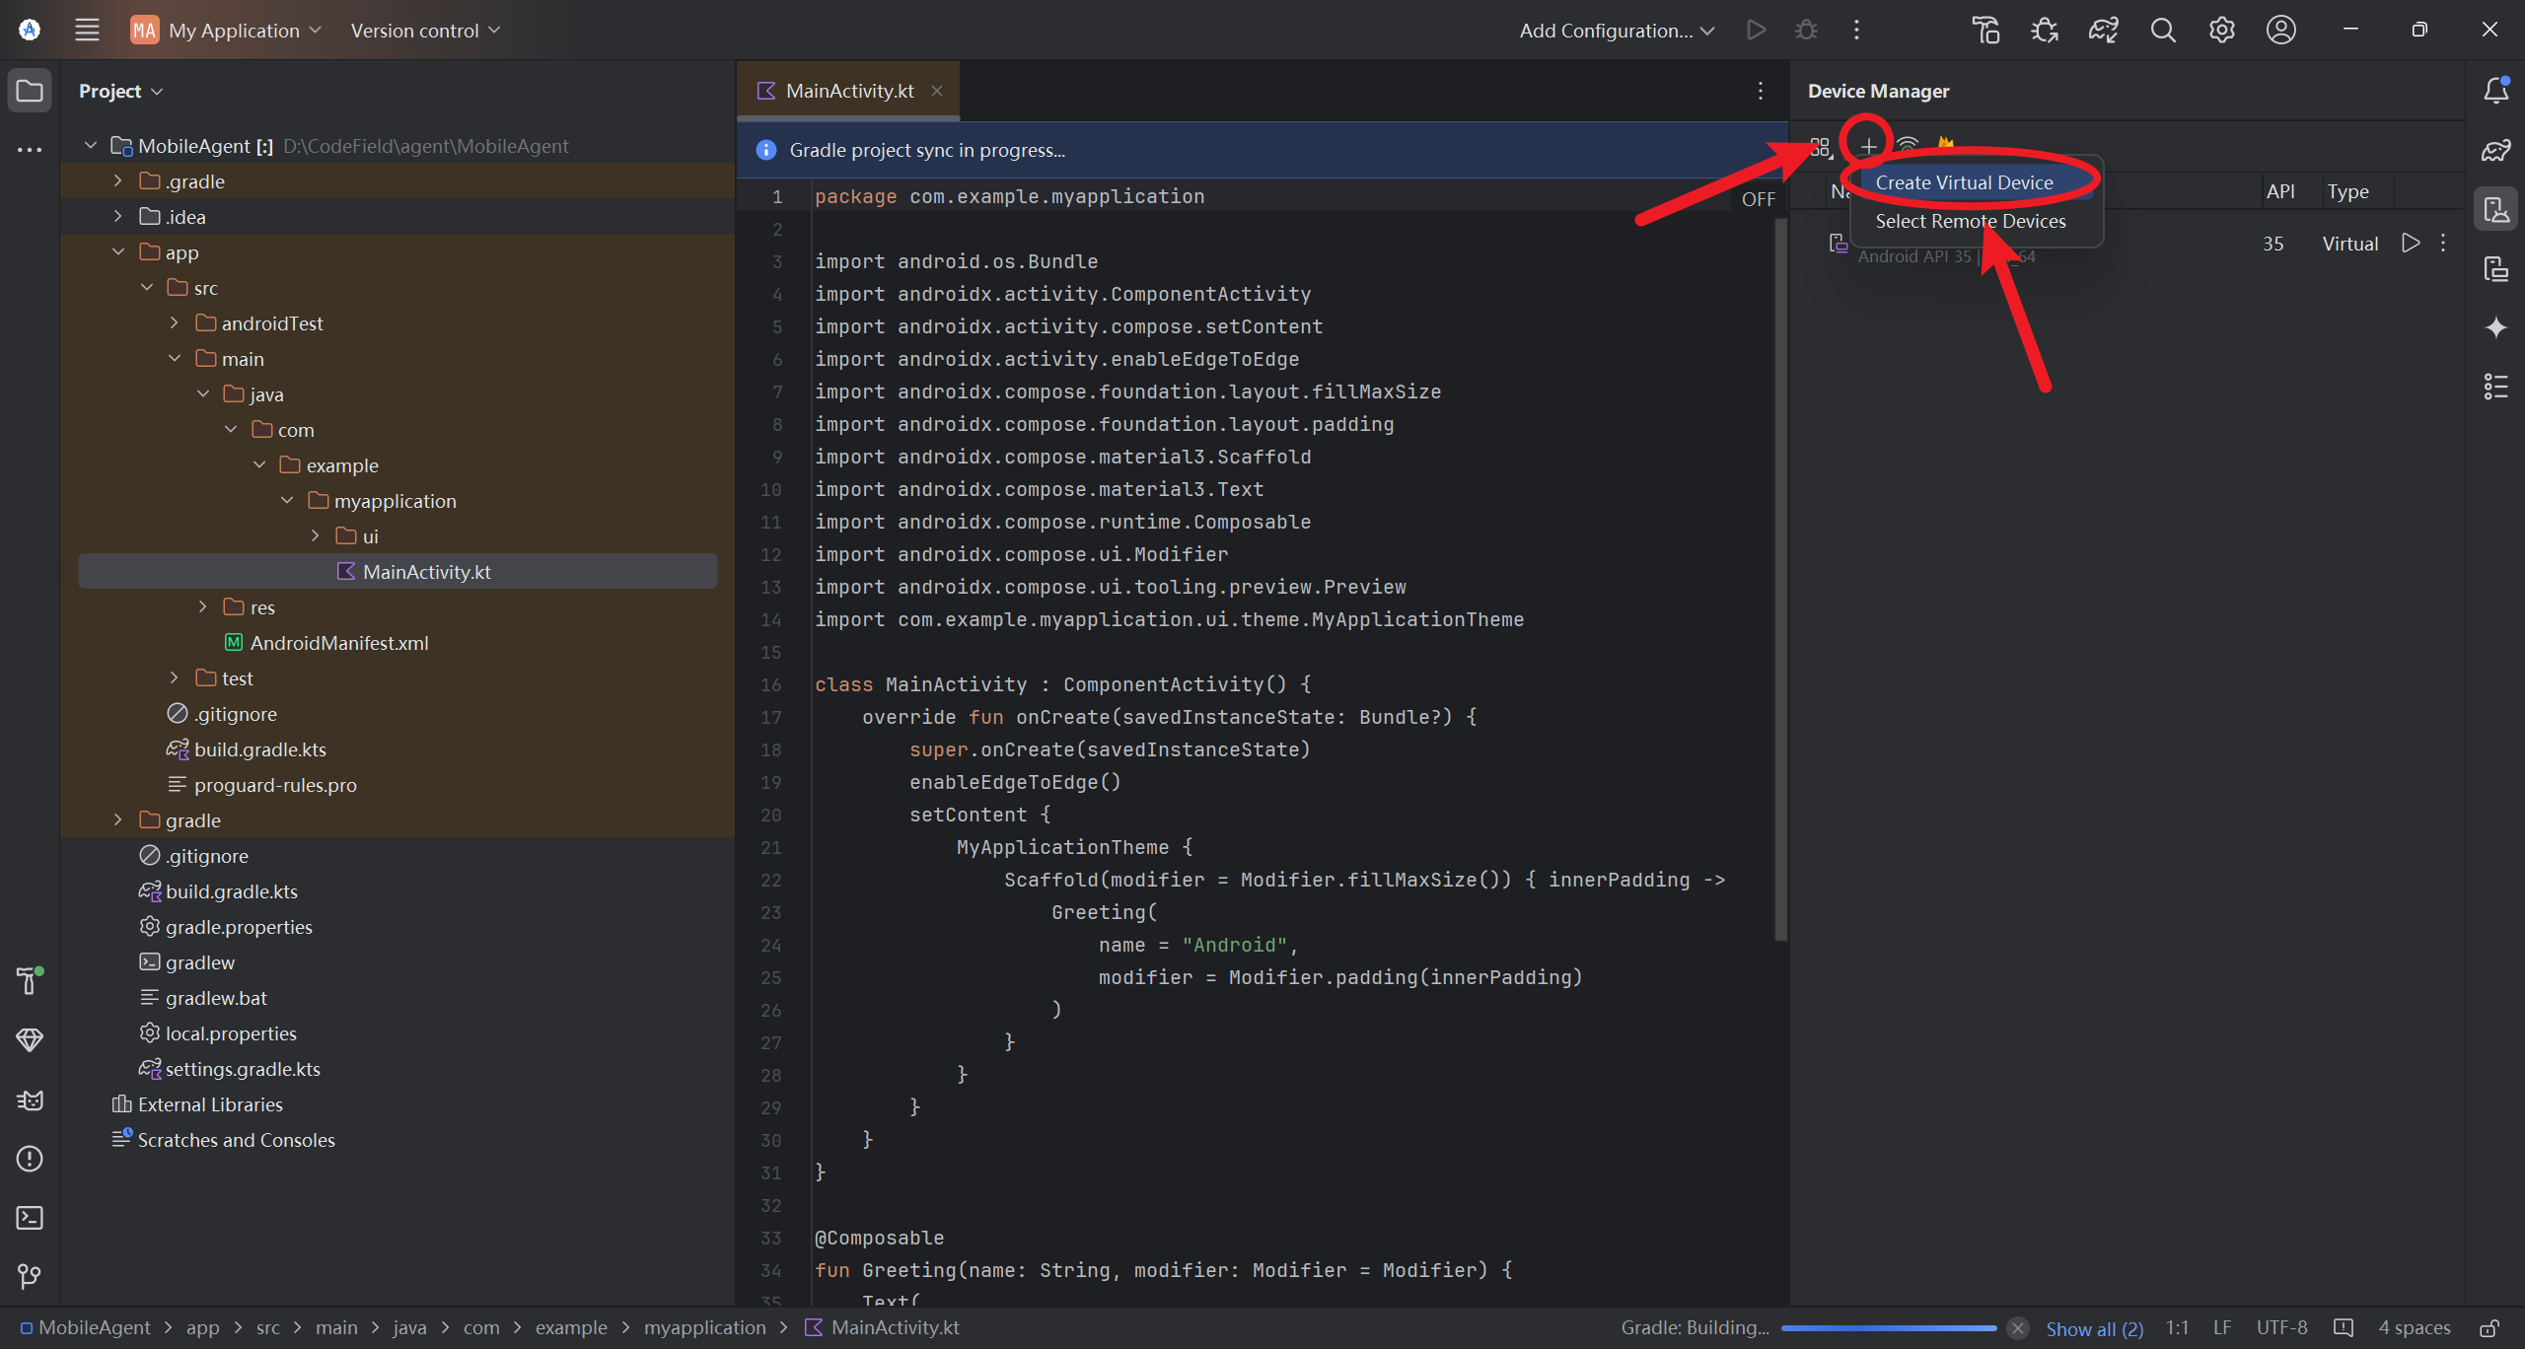Open the Project tool window icon
The image size is (2525, 1349).
click(x=30, y=91)
